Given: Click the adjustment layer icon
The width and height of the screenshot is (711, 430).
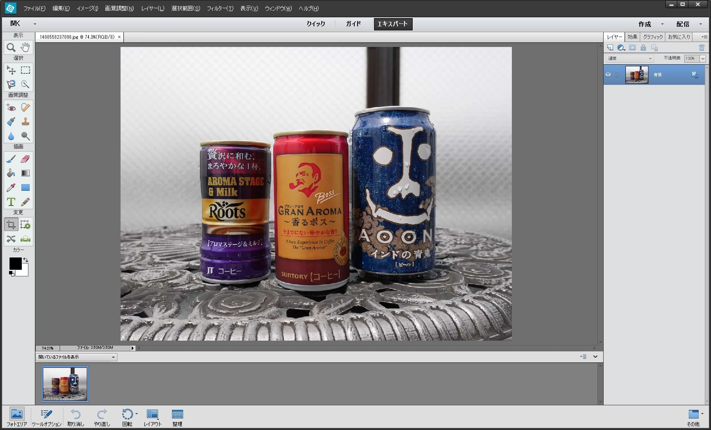Looking at the screenshot, I should (621, 48).
